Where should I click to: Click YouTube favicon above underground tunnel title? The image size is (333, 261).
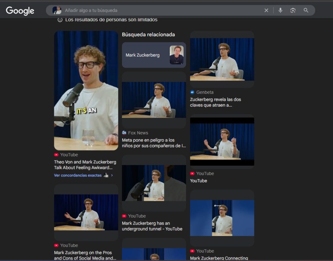pyautogui.click(x=124, y=216)
